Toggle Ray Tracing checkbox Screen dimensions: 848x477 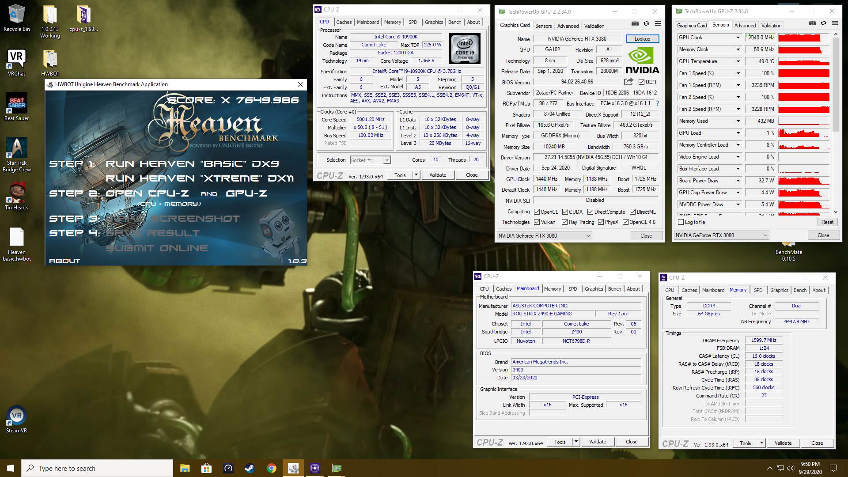pos(564,222)
